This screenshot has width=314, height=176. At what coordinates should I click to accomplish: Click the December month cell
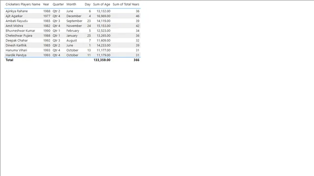point(74,16)
